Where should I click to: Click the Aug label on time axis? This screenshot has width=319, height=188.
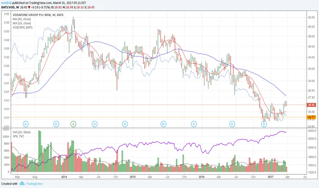tap(35, 177)
